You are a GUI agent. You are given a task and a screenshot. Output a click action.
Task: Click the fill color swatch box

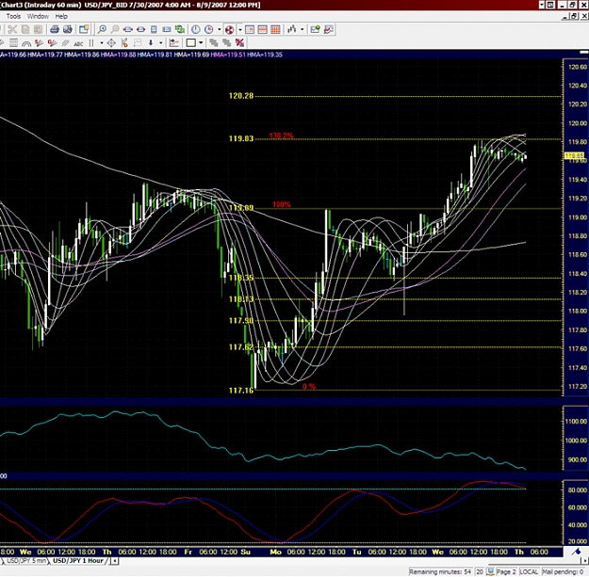[x=190, y=42]
